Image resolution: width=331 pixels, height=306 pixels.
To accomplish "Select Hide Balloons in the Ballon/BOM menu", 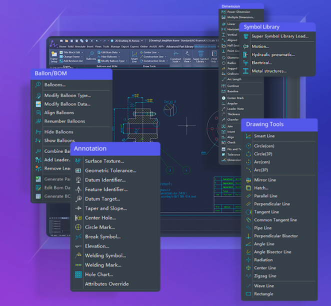I will point(58,132).
